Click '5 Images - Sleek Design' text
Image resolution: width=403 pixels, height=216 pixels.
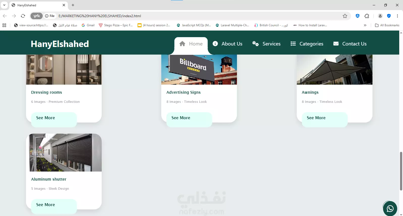click(50, 189)
